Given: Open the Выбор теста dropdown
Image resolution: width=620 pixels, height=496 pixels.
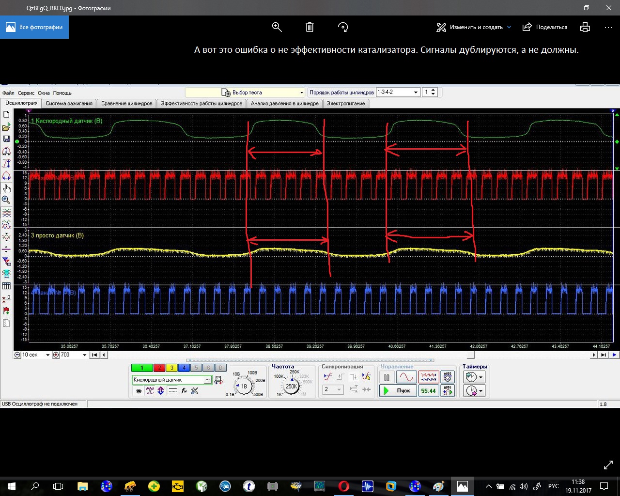Looking at the screenshot, I should (245, 92).
